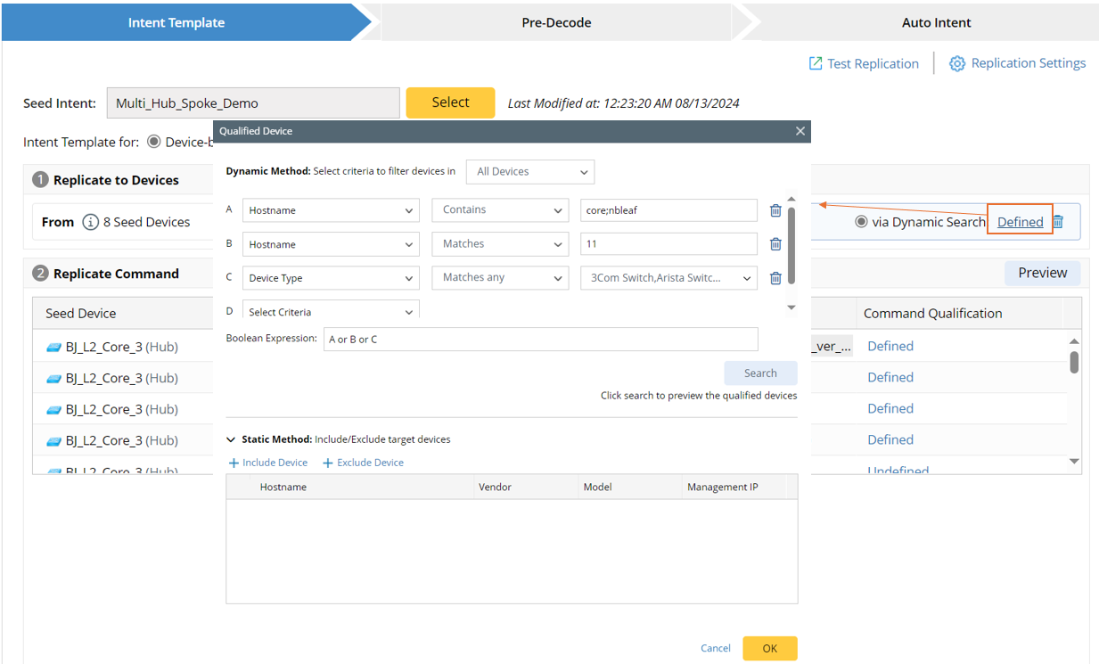Click the plus icon for Include Device
Image resolution: width=1099 pixels, height=664 pixels.
[x=234, y=463]
